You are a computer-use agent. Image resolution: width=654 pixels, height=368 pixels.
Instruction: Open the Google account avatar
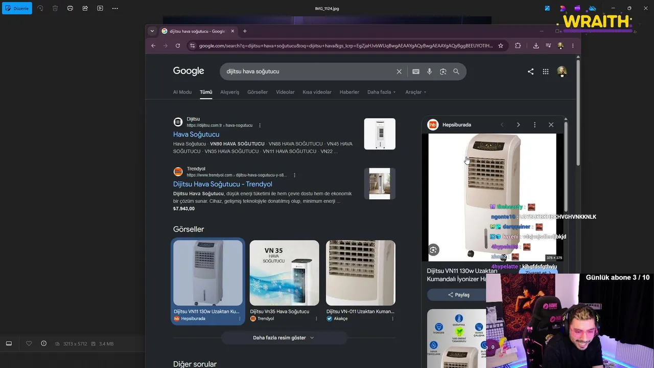click(562, 72)
